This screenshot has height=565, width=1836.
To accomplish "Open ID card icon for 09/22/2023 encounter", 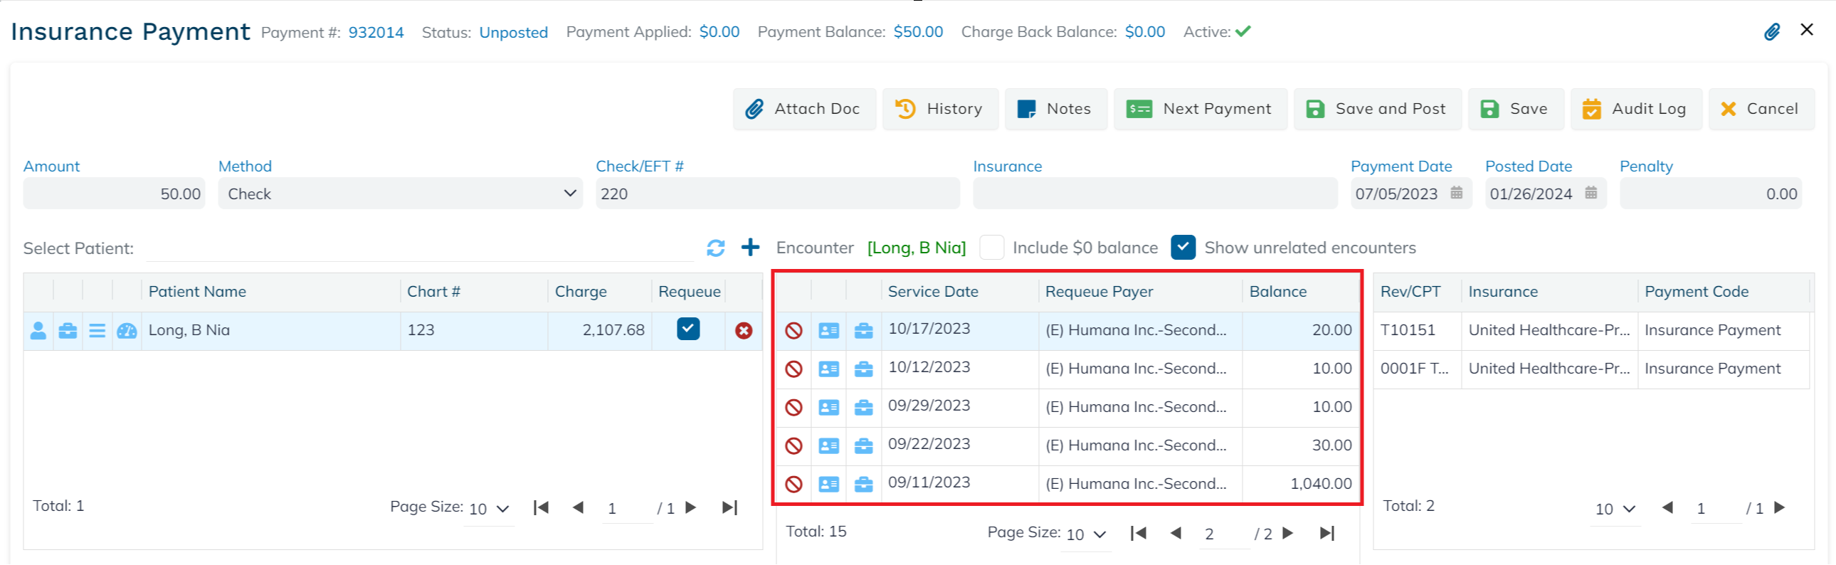I will [828, 446].
